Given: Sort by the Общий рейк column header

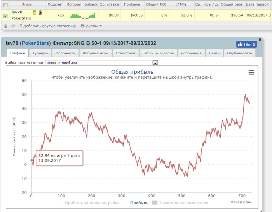Looking at the screenshot, I should pyautogui.click(x=232, y=5).
